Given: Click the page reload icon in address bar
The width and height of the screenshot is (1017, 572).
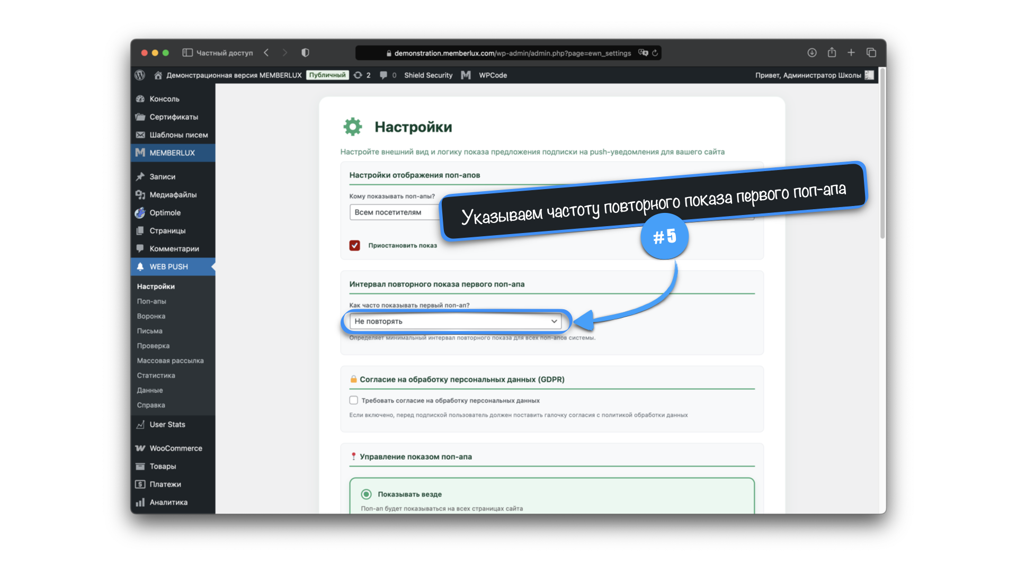Looking at the screenshot, I should [x=655, y=53].
